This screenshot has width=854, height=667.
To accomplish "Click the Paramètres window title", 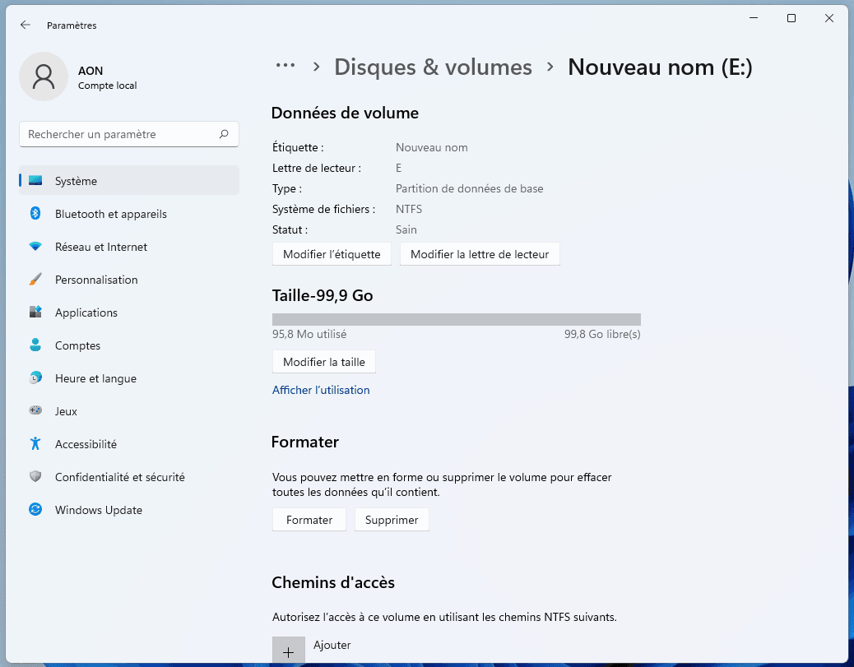I will [x=72, y=25].
